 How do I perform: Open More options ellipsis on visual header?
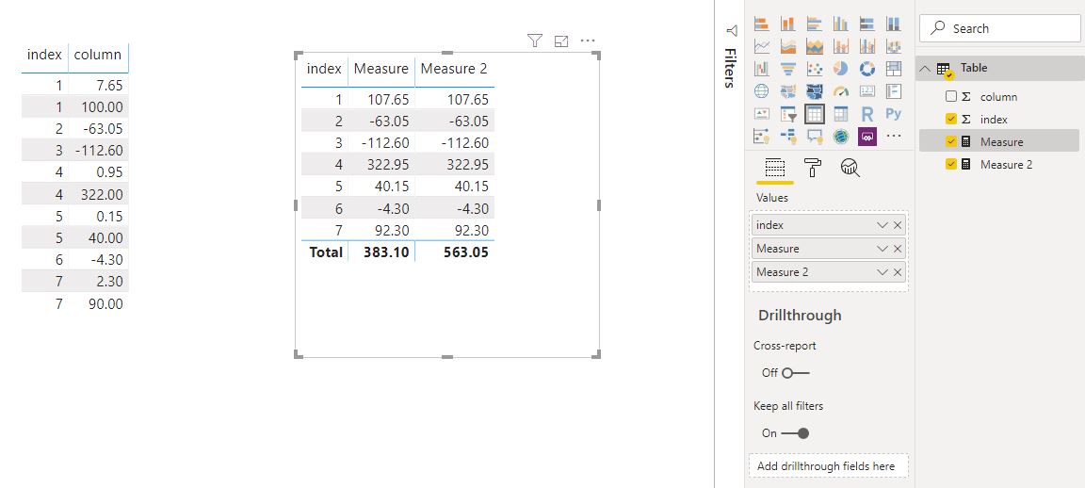(x=588, y=41)
